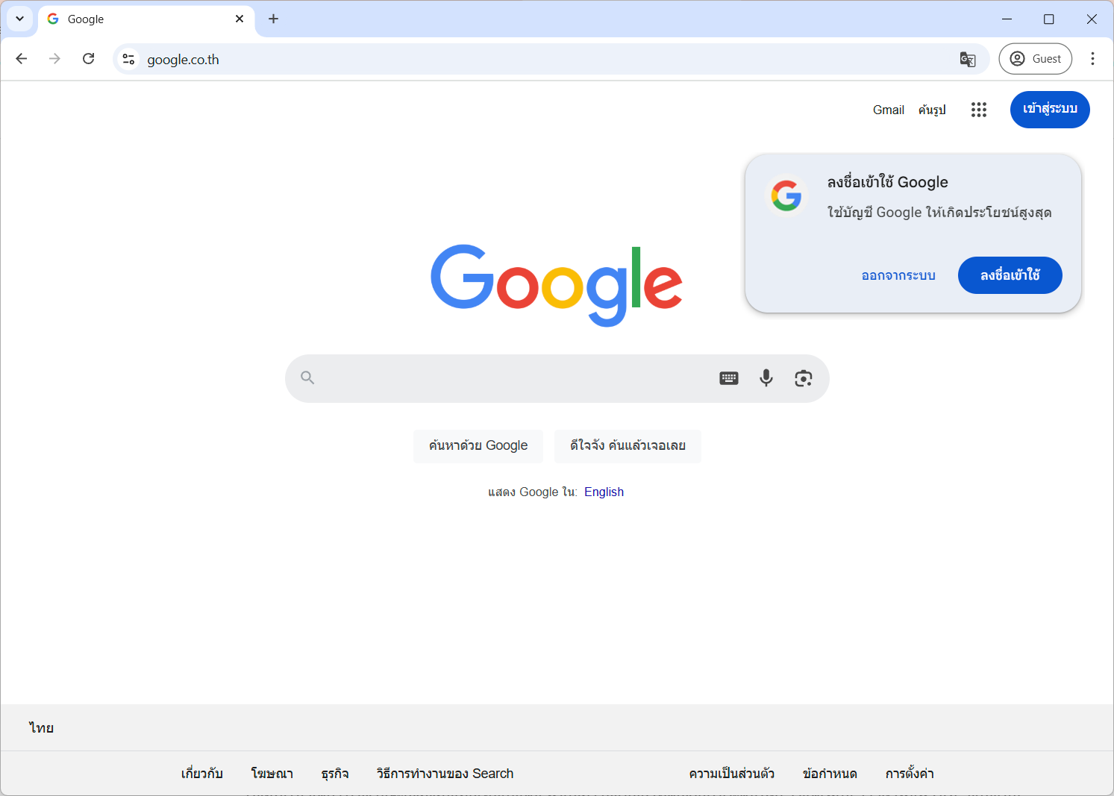This screenshot has height=796, width=1114.
Task: Open Google Translate icon in address bar
Action: (968, 59)
